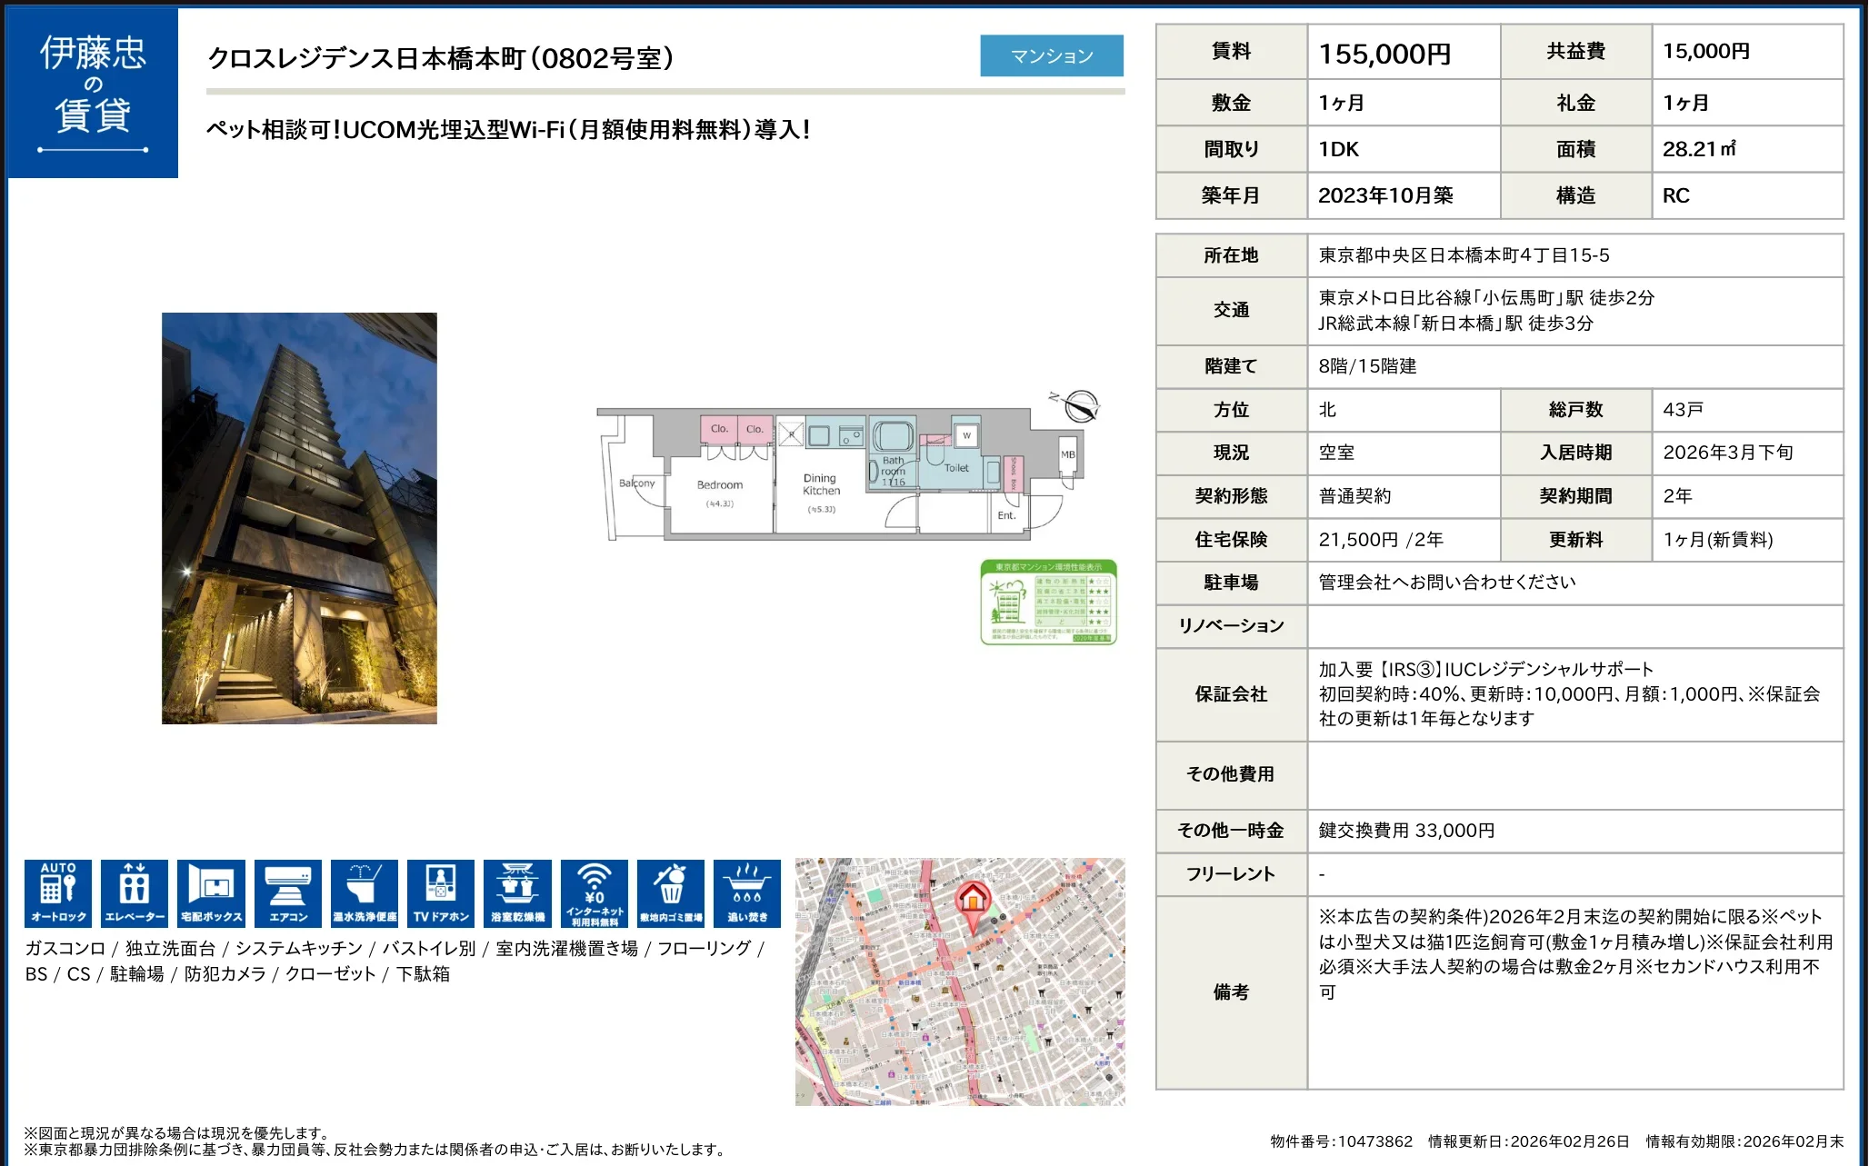Select the 温水洗浄便座 (washlet) icon
The width and height of the screenshot is (1869, 1166).
click(x=363, y=892)
